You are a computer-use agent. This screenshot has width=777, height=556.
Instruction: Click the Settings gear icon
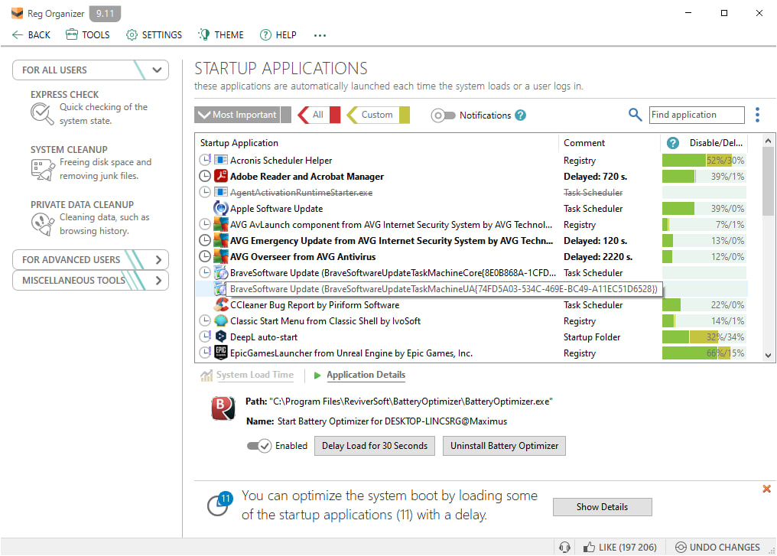coord(132,34)
